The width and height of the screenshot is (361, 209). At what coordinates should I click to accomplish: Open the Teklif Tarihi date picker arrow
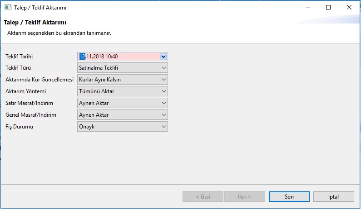(x=163, y=57)
